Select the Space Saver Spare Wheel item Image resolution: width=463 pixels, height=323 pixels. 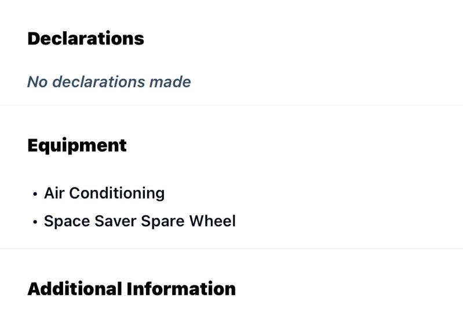[x=140, y=221]
